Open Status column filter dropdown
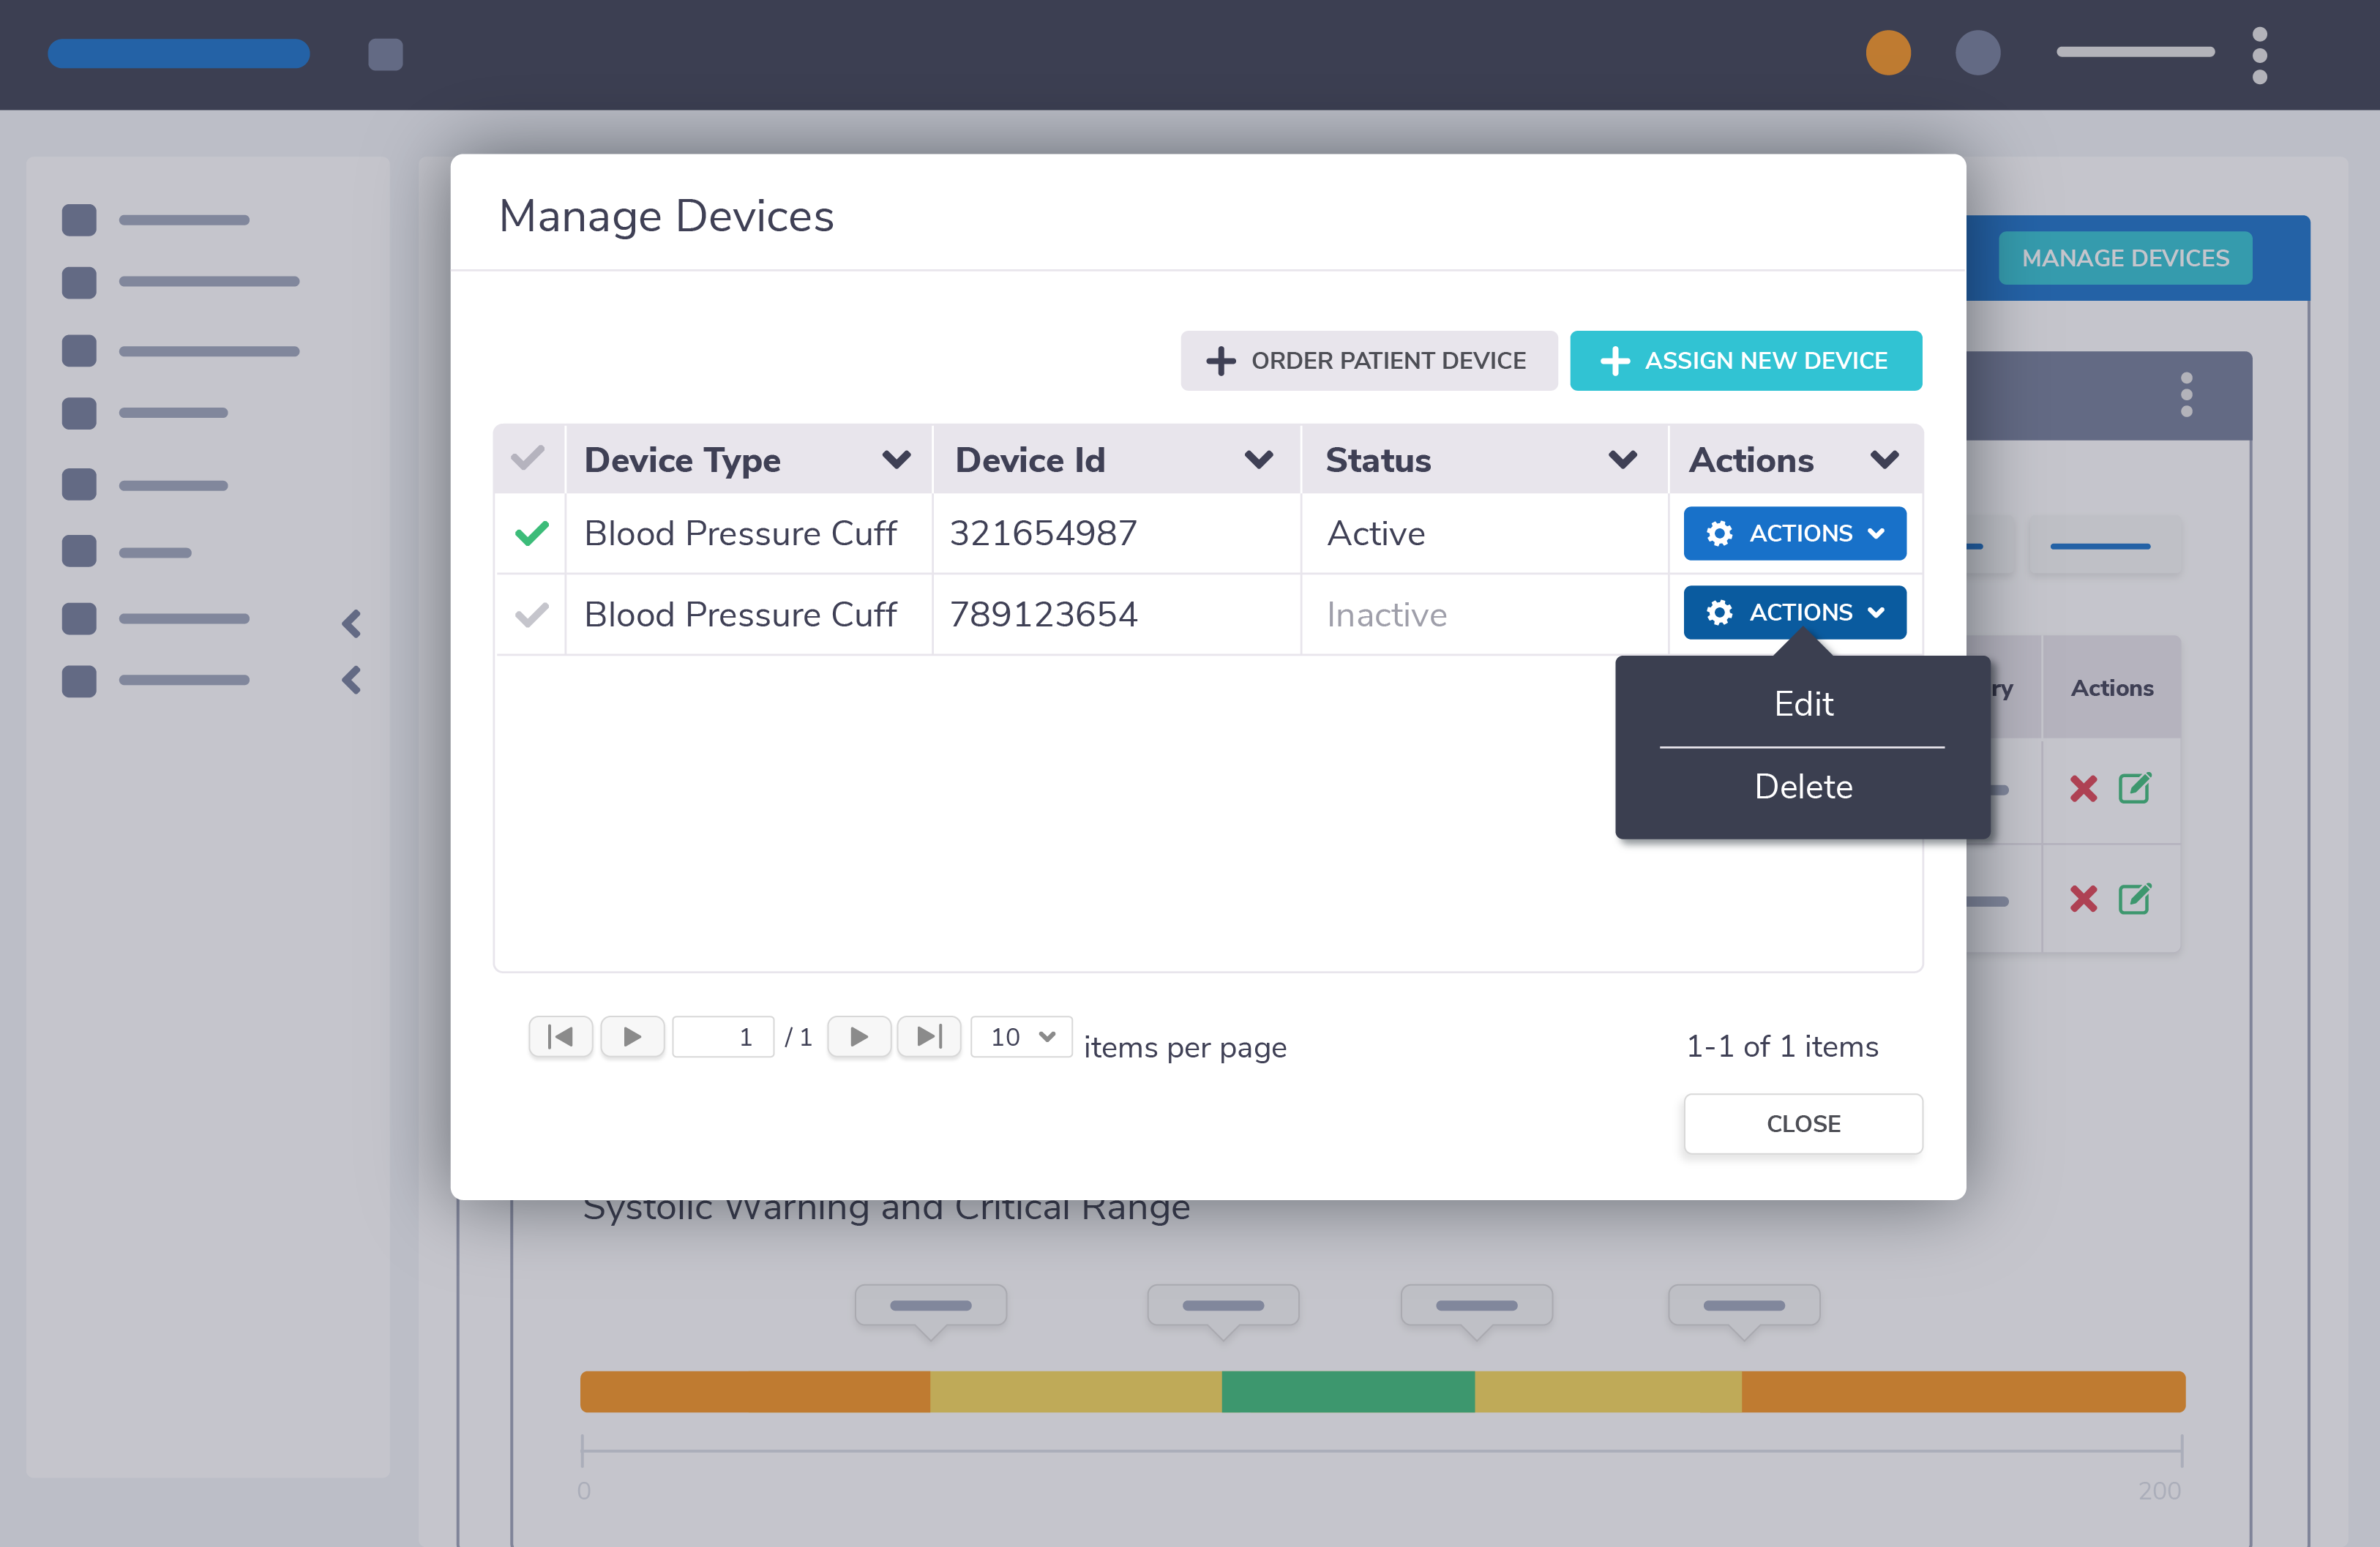 [1622, 459]
